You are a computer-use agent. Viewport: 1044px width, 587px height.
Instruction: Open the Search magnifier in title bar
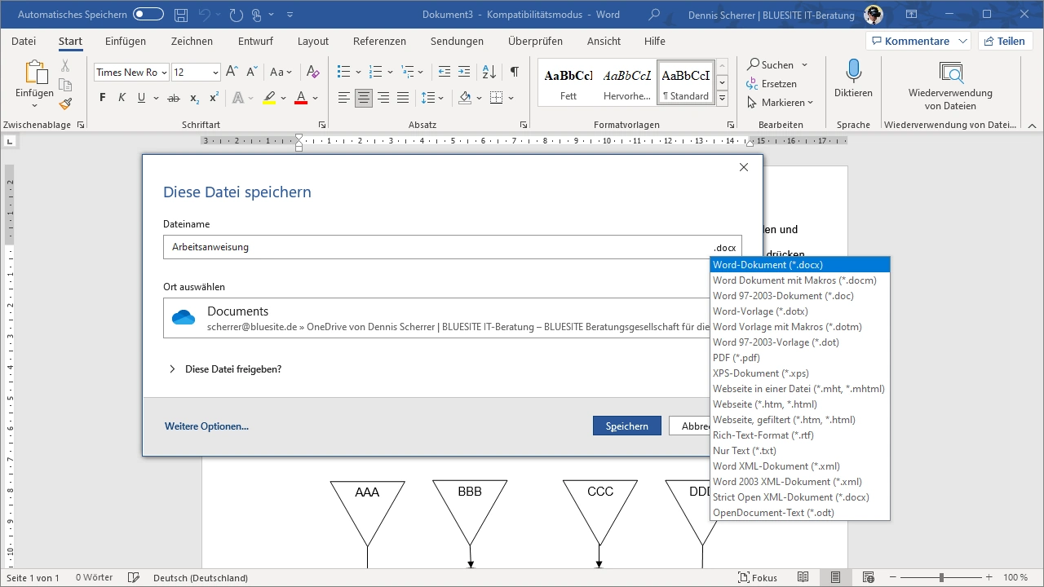pyautogui.click(x=654, y=15)
